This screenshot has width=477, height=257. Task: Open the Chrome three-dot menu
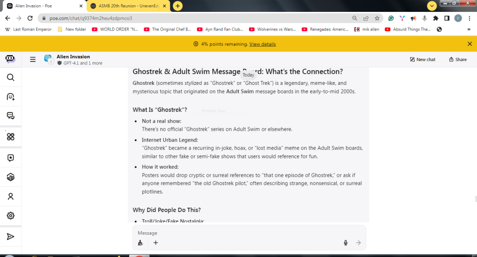470,18
